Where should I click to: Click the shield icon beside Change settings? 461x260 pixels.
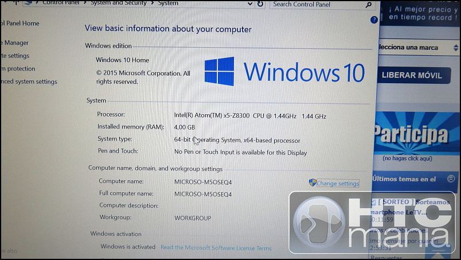pos(312,183)
